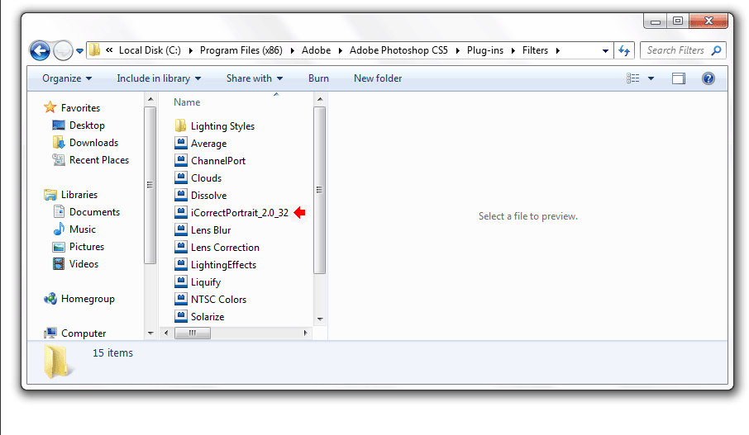Select Downloads in the Favorites list
This screenshot has width=749, height=435.
93,143
